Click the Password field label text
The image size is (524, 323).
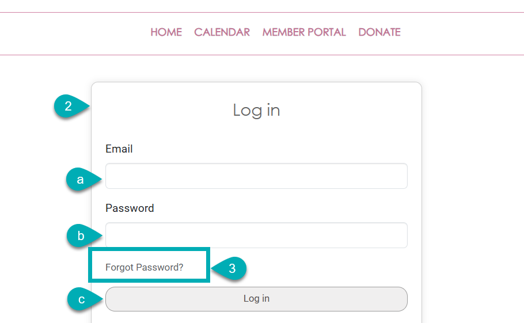pos(130,208)
